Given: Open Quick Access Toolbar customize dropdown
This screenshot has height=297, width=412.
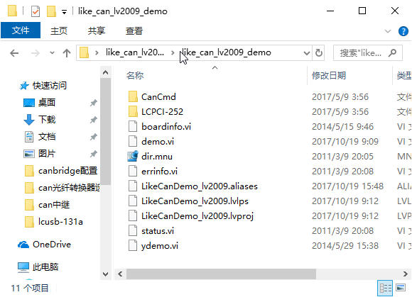Looking at the screenshot, I should coord(64,12).
